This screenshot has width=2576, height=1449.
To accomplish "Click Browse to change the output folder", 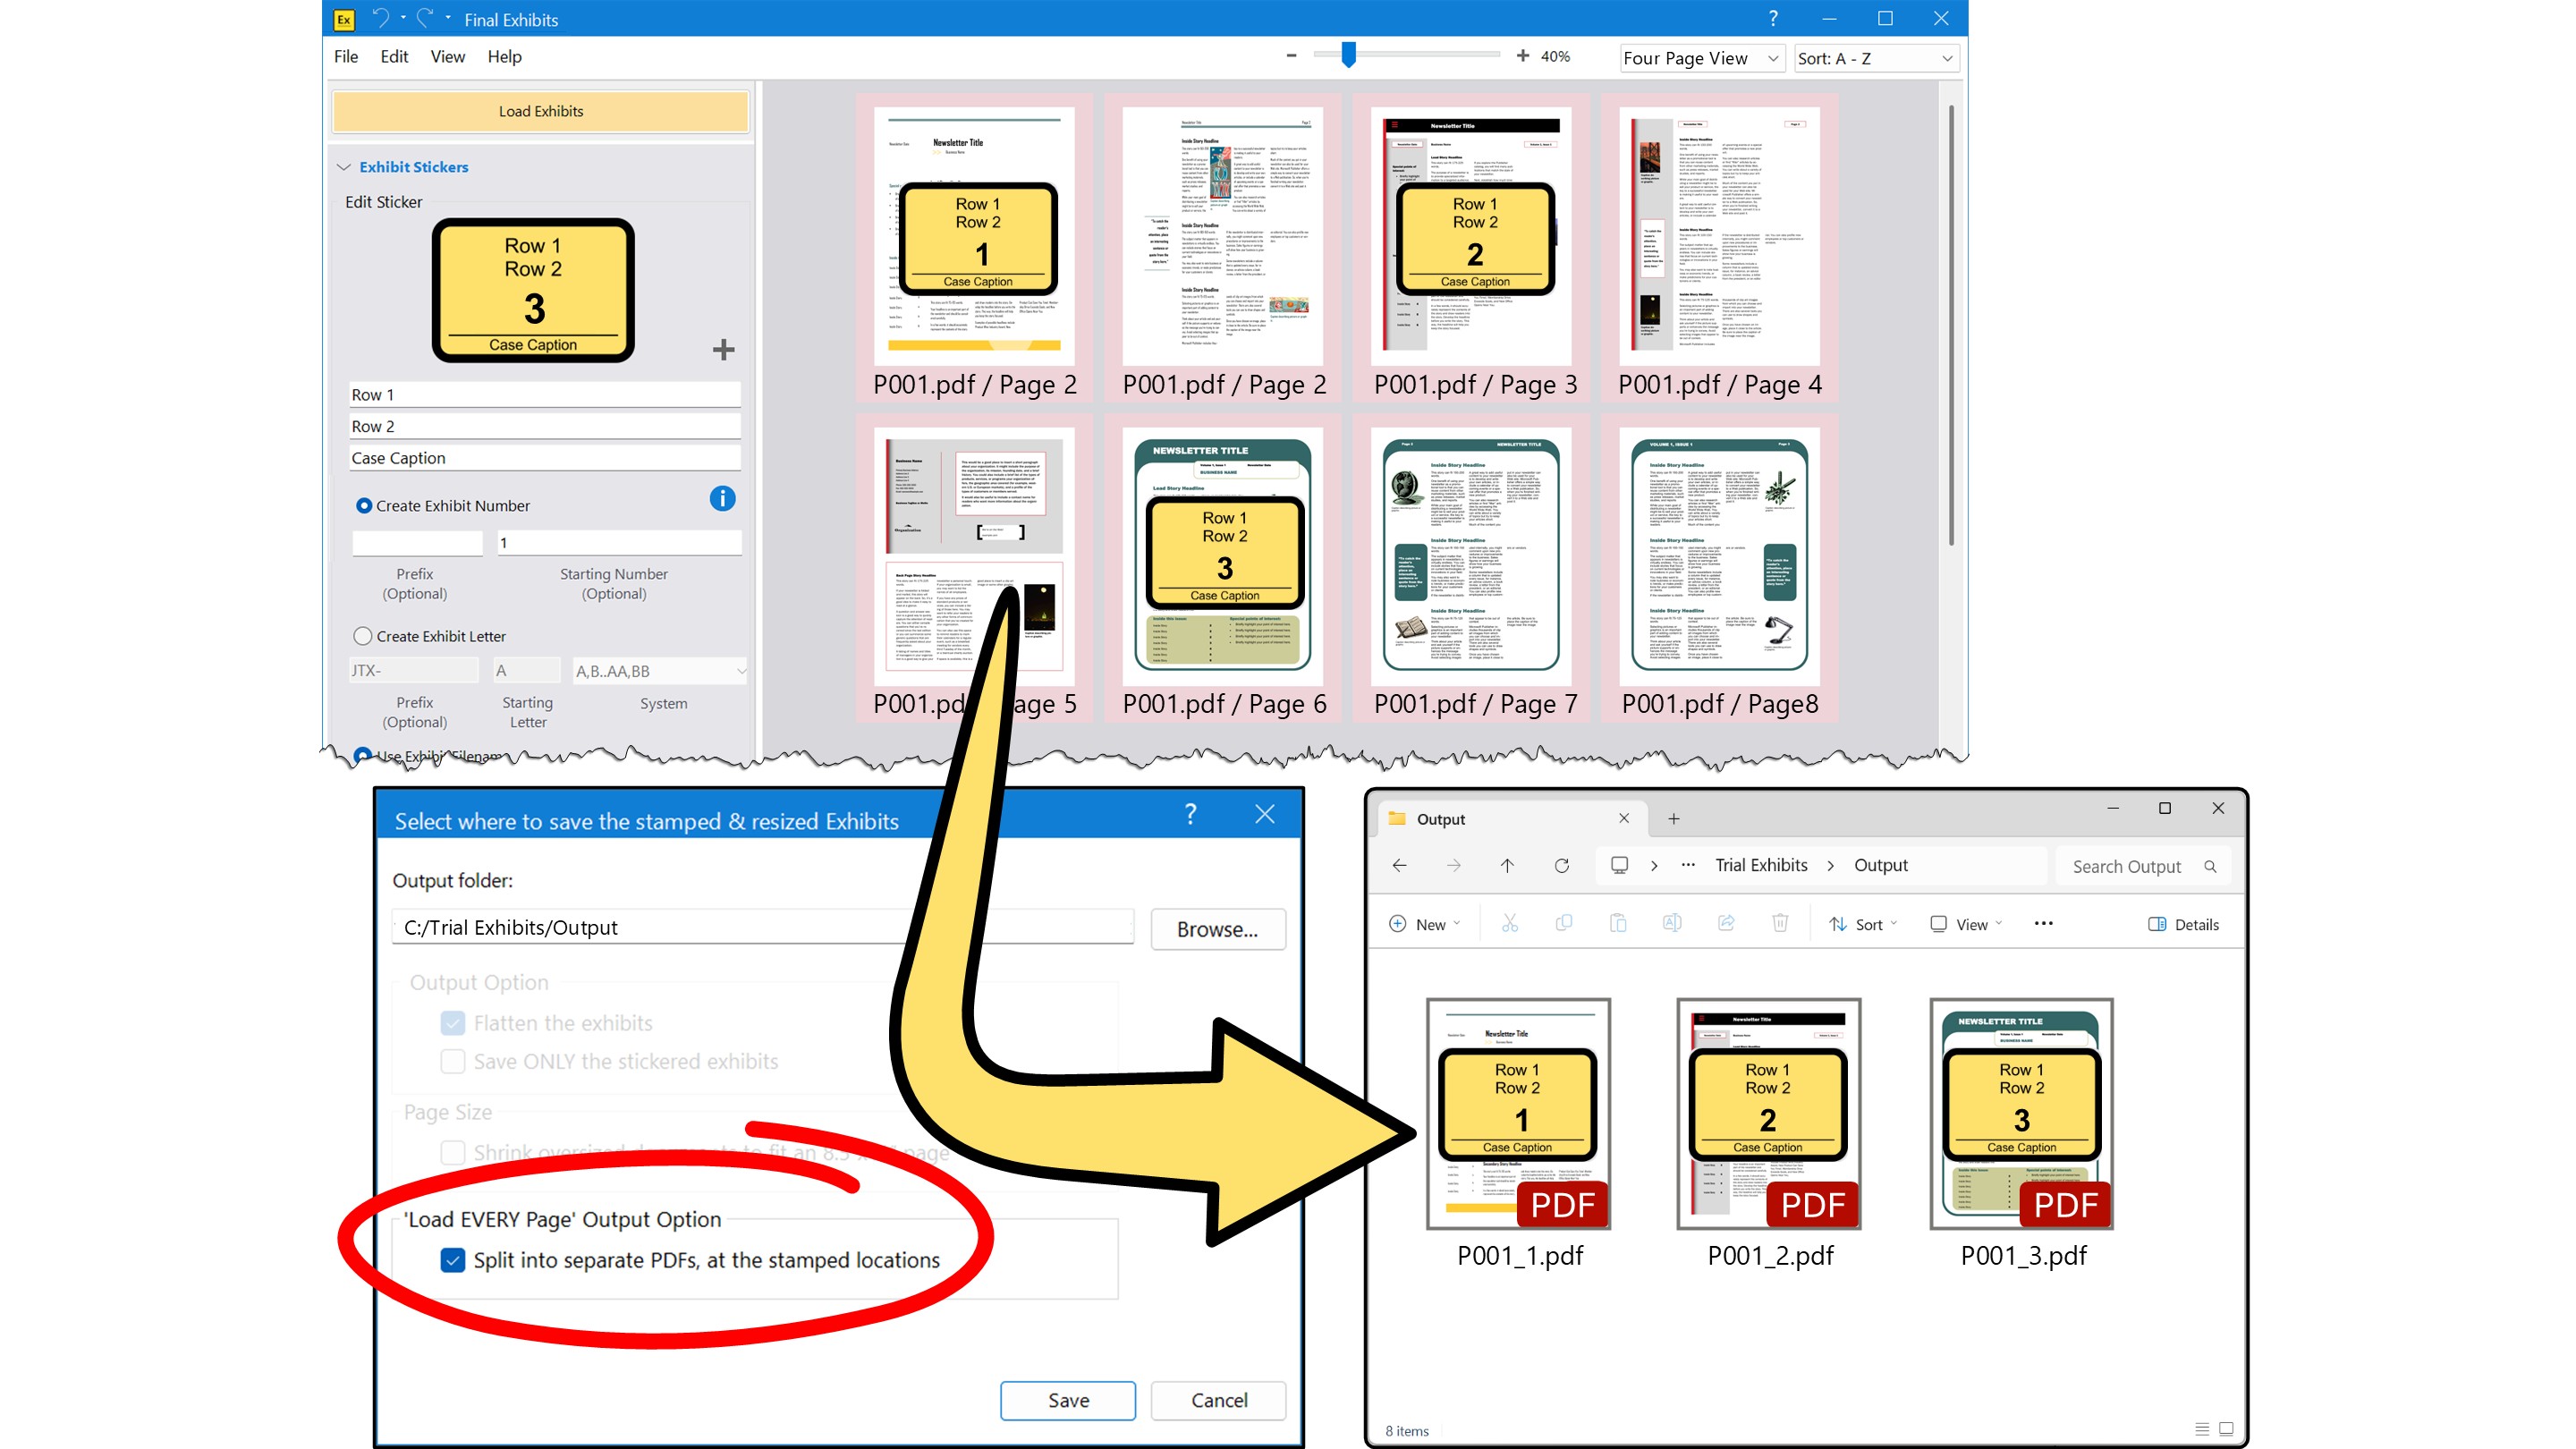I will pos(1218,928).
